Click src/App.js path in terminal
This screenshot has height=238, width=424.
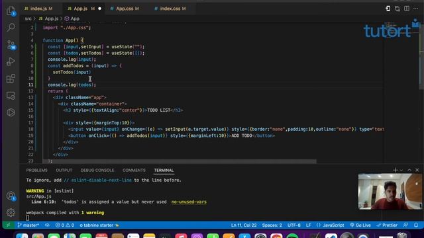(x=38, y=196)
